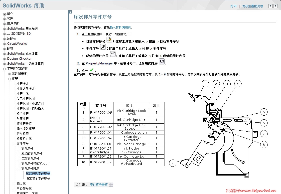This screenshot has width=281, height=194.
Task: Expand the Design Checker node
Action: point(5,59)
